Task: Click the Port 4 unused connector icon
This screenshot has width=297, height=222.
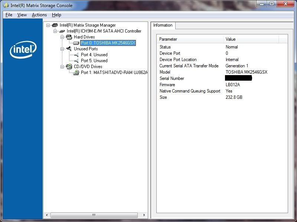Action: tap(76, 55)
